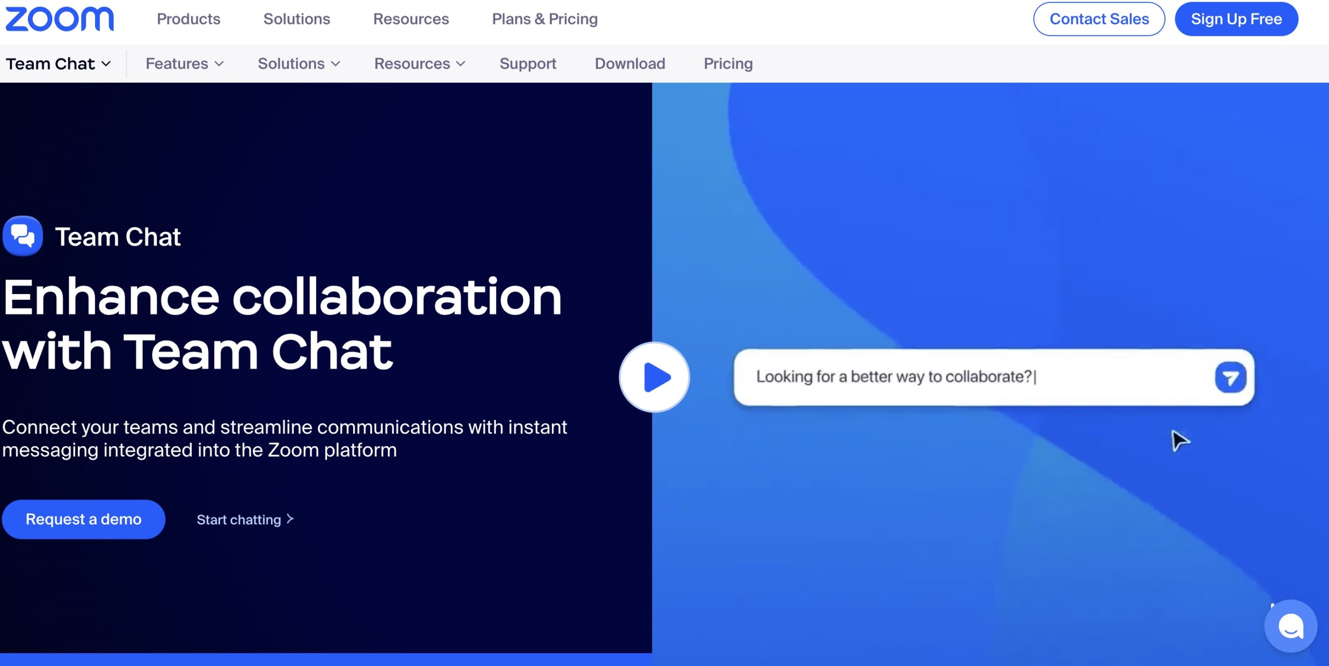Go to the Download page
Screen dimensions: 1329x666
630,64
